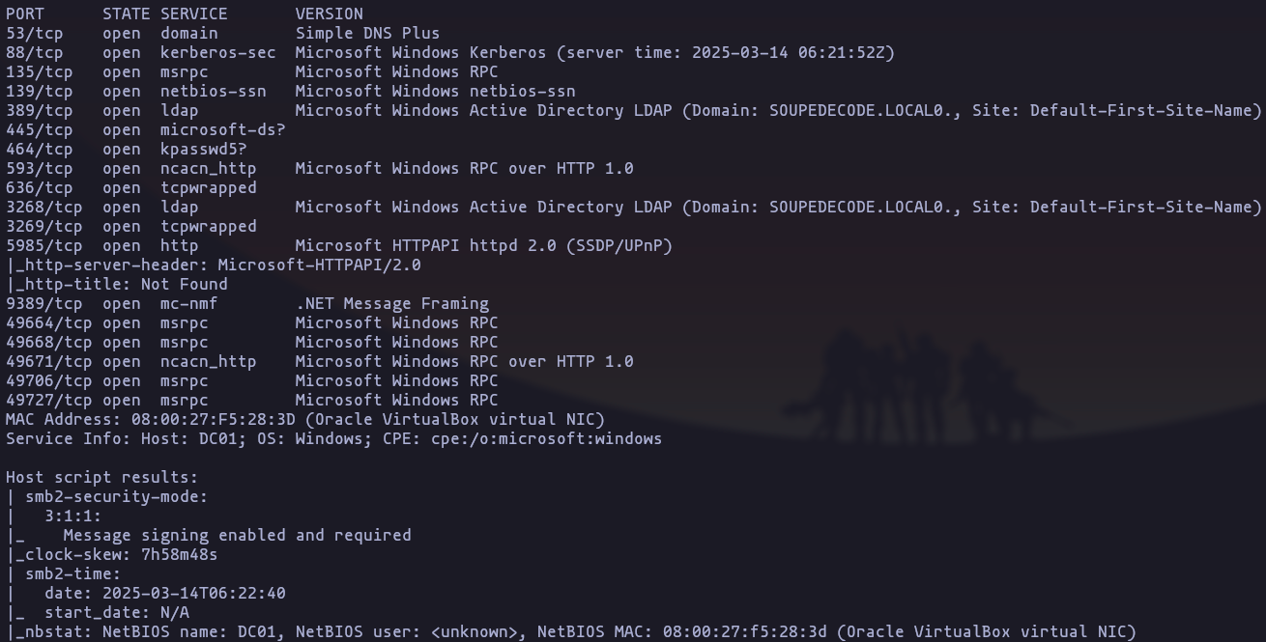Click the ncacn_http service on port 593

point(209,168)
